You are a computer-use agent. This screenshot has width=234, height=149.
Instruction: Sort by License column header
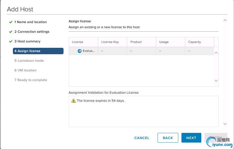(78, 42)
